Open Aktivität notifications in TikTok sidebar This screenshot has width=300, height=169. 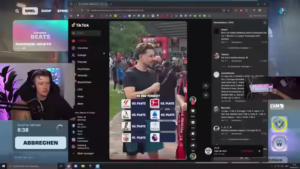(82, 76)
